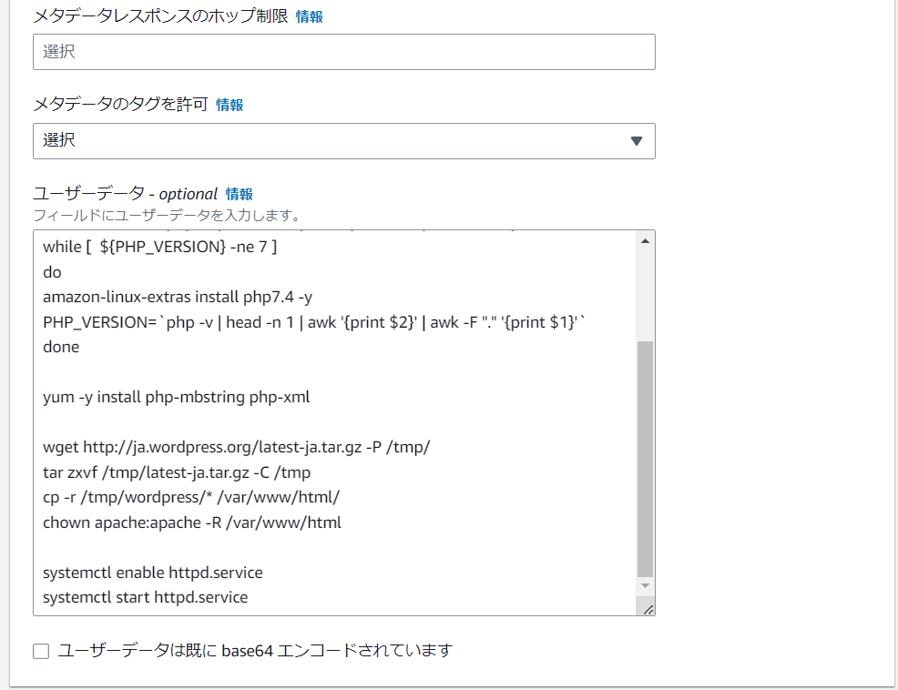The height and width of the screenshot is (690, 898).
Task: Click the user data scrollbar down arrow
Action: 645,586
